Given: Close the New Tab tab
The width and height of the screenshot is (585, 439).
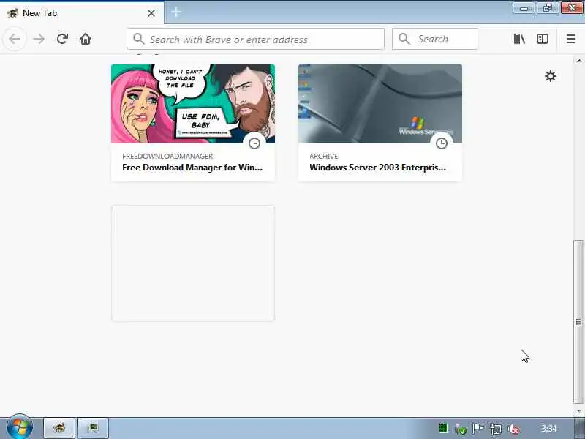Looking at the screenshot, I should coord(151,13).
